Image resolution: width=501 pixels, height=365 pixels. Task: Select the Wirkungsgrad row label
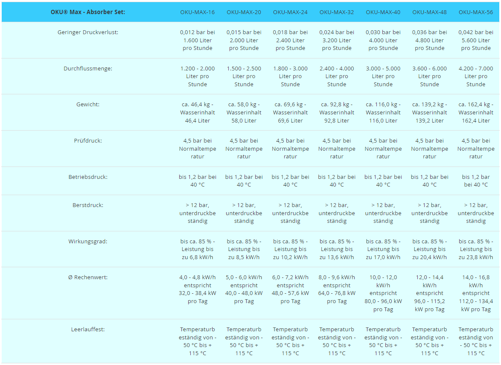pos(88,241)
